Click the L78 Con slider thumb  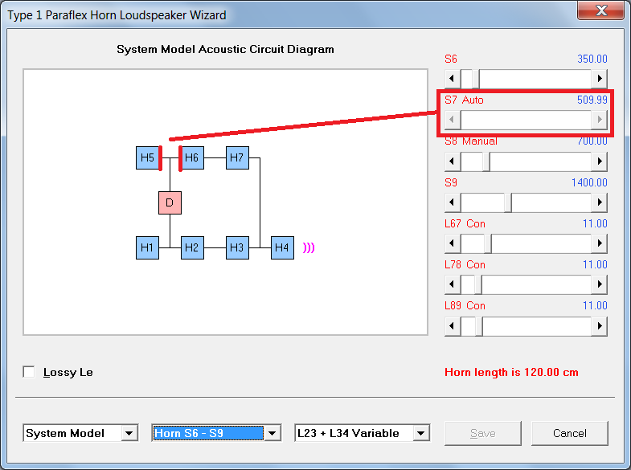[x=478, y=284]
